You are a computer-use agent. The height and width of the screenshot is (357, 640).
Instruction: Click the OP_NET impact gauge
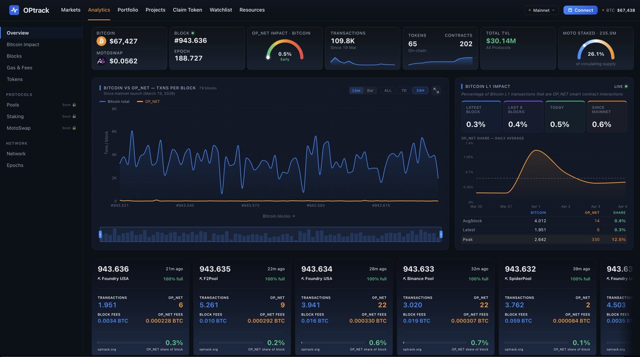coord(285,51)
